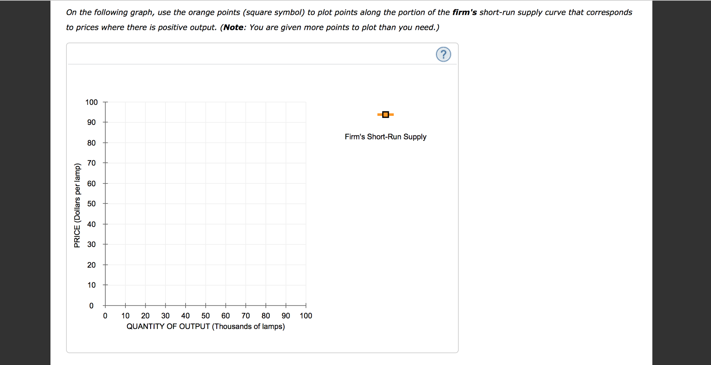Click the gridline intersection at price 20, quantity 20
Viewport: 711px width, 365px height.
(145, 265)
